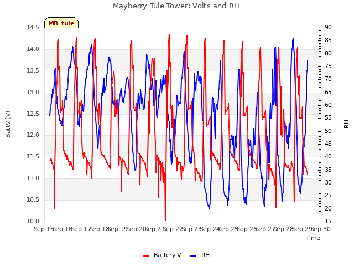Click the 'Sep 15' date label
Screen dimensions: 354x266
[x=44, y=229]
